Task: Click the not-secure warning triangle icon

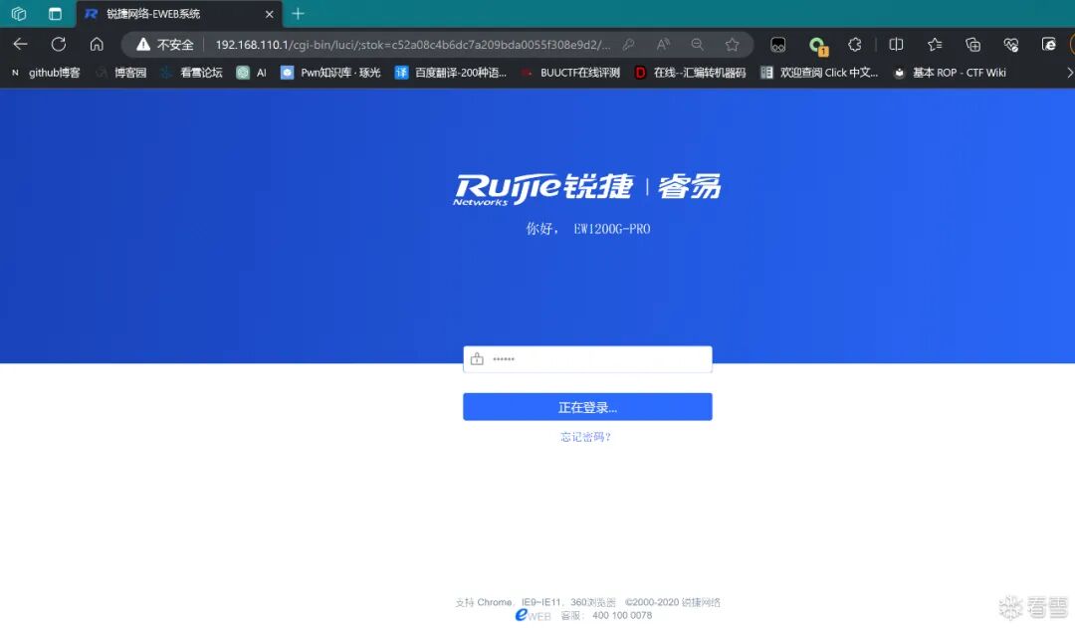Action: (142, 45)
